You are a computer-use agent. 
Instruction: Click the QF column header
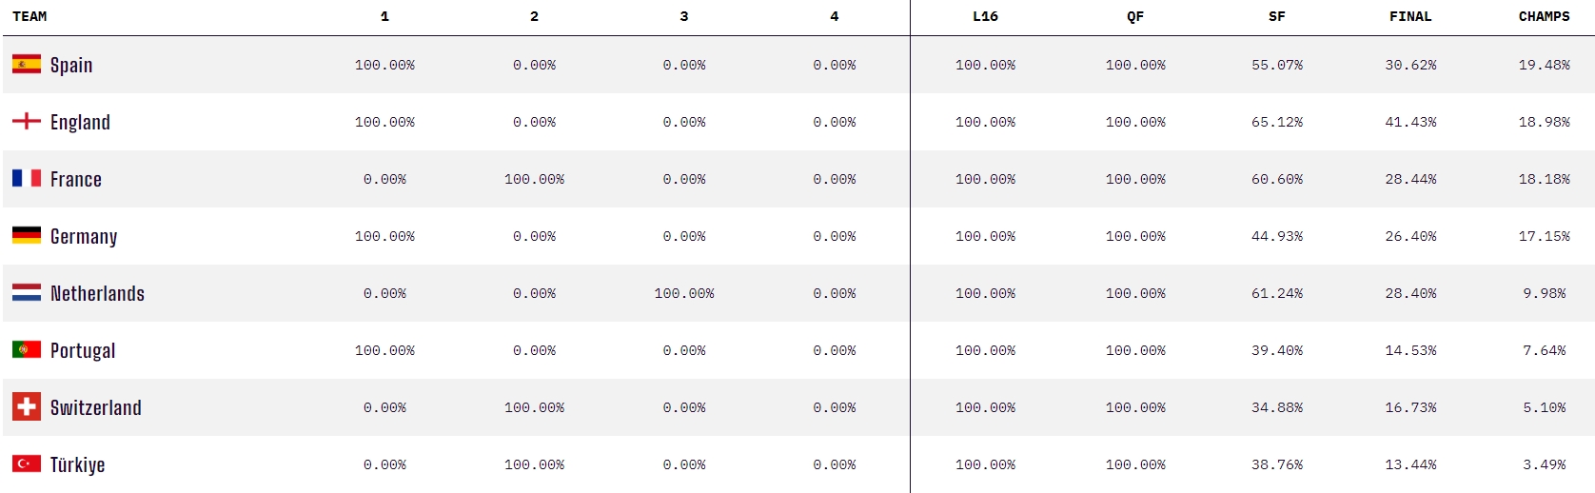tap(1135, 16)
